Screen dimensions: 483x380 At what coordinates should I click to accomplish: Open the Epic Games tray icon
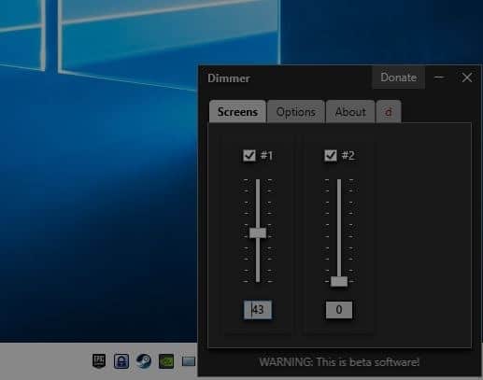point(99,361)
